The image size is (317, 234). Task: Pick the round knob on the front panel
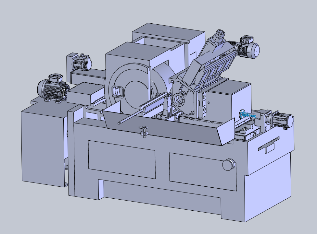click(229, 165)
